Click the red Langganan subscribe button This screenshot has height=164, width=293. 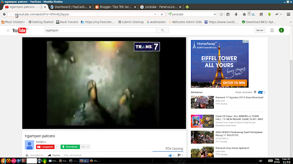[x=45, y=147]
